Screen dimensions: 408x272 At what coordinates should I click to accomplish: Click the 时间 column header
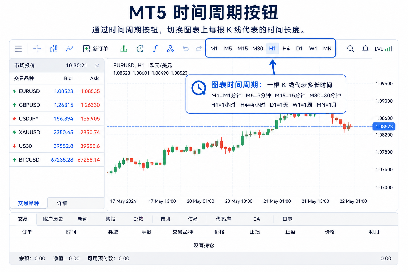point(71,232)
